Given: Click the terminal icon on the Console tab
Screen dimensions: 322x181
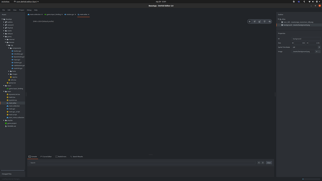Looking at the screenshot, I should tap(29, 156).
